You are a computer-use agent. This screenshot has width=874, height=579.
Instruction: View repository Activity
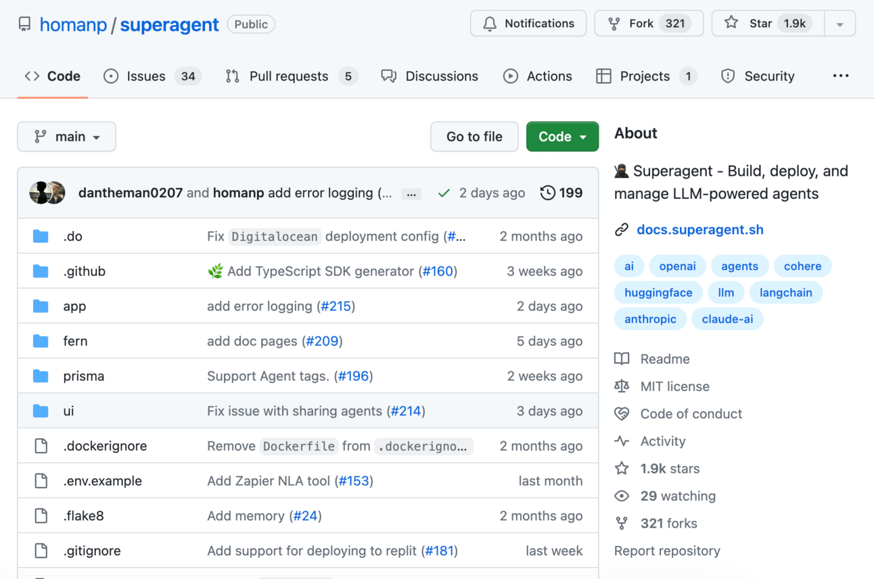coord(650,441)
